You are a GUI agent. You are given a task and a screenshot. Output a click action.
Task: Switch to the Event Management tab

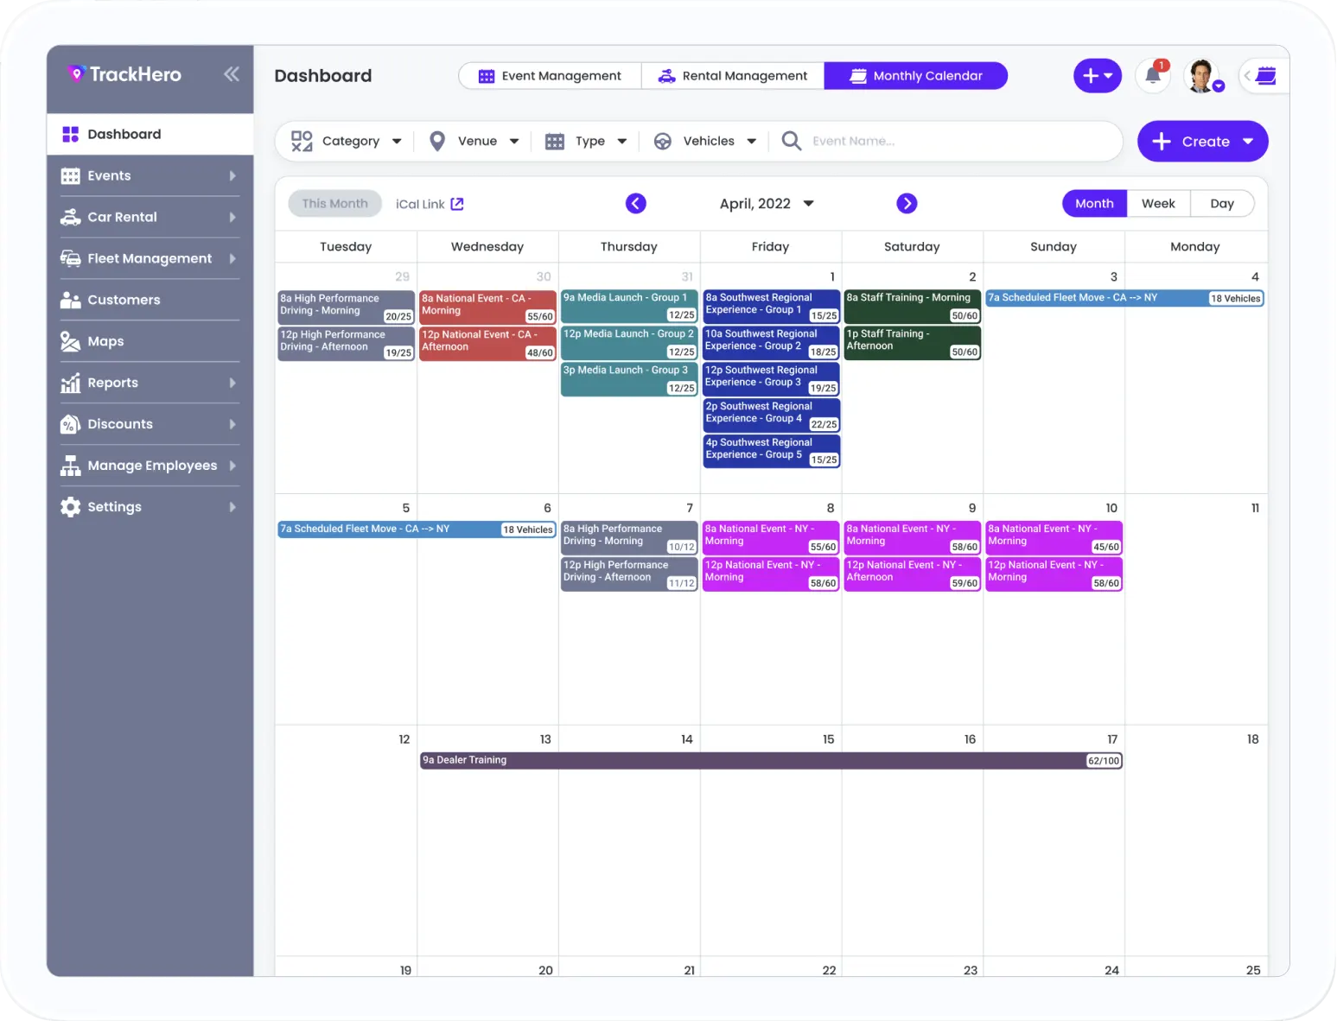click(x=550, y=76)
